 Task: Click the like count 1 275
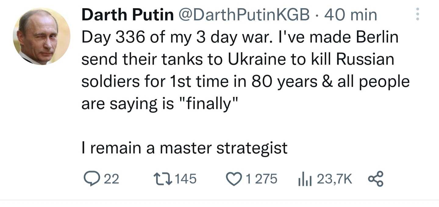[x=262, y=179]
